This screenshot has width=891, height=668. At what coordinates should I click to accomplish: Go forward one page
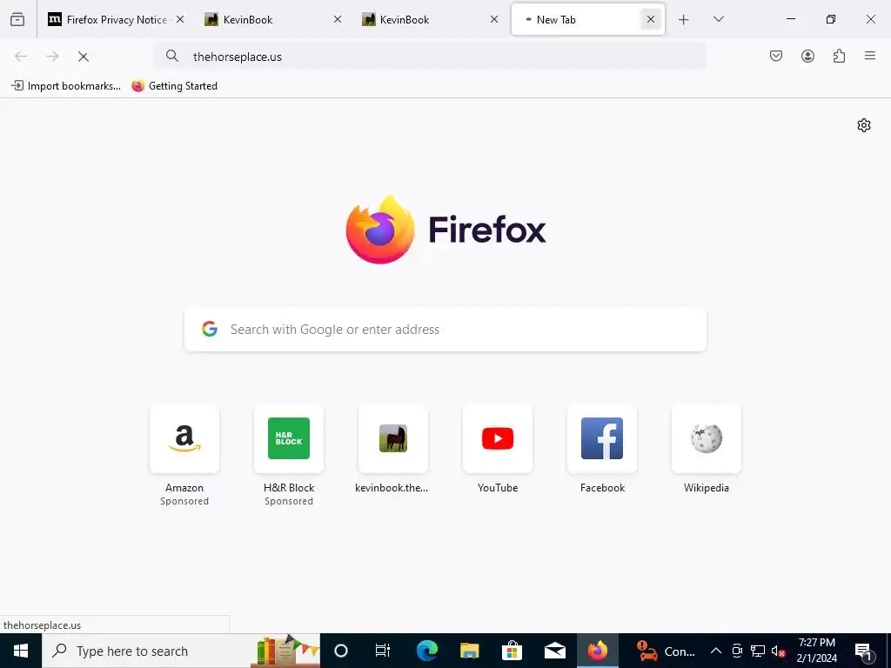pos(52,57)
